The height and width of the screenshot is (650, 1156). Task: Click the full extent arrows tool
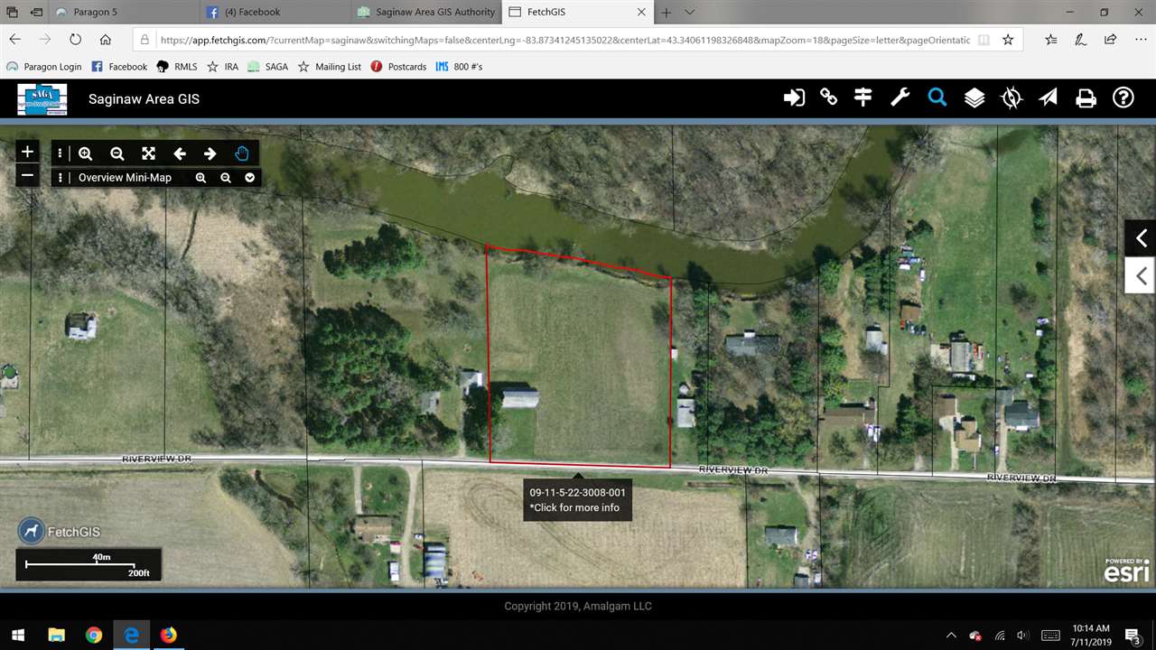[x=148, y=153]
